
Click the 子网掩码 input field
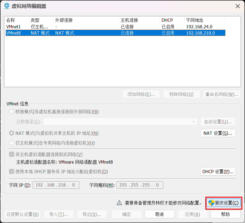[x=140, y=185]
